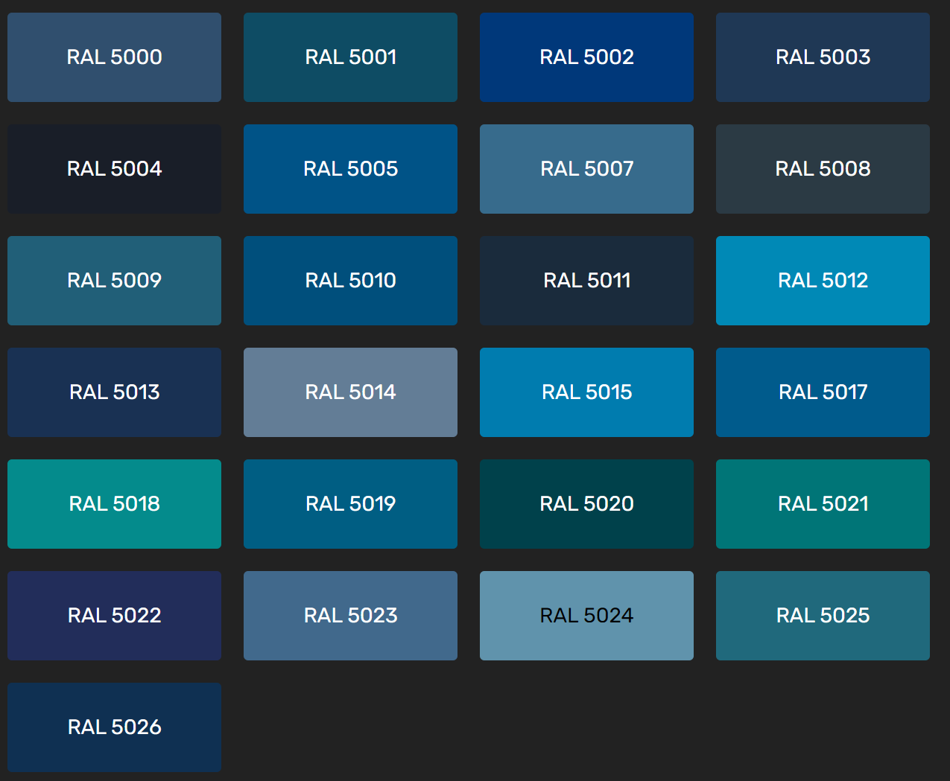The height and width of the screenshot is (781, 950).
Task: Select the dark RAL 5004 swatch
Action: [114, 169]
